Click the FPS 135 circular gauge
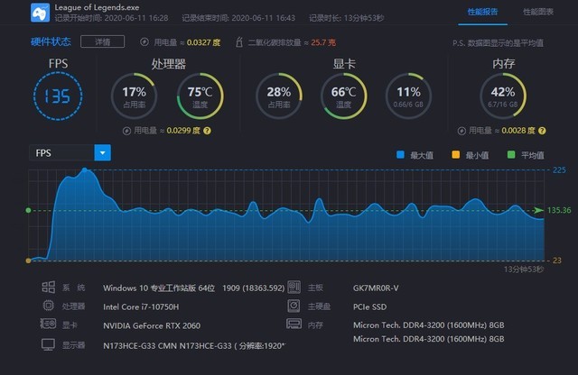This screenshot has width=578, height=375. pyautogui.click(x=57, y=97)
